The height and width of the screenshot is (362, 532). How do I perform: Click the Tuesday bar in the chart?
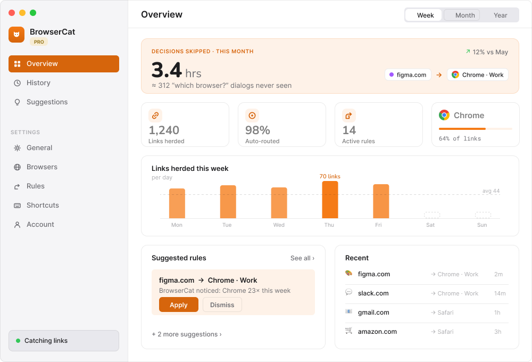tap(228, 202)
